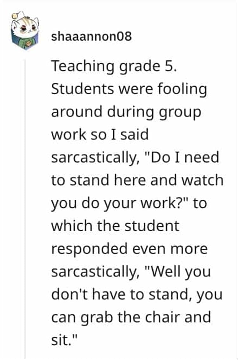The height and width of the screenshot is (360, 238).
Task: Click the number "5." in the first line
Action: 169,66
